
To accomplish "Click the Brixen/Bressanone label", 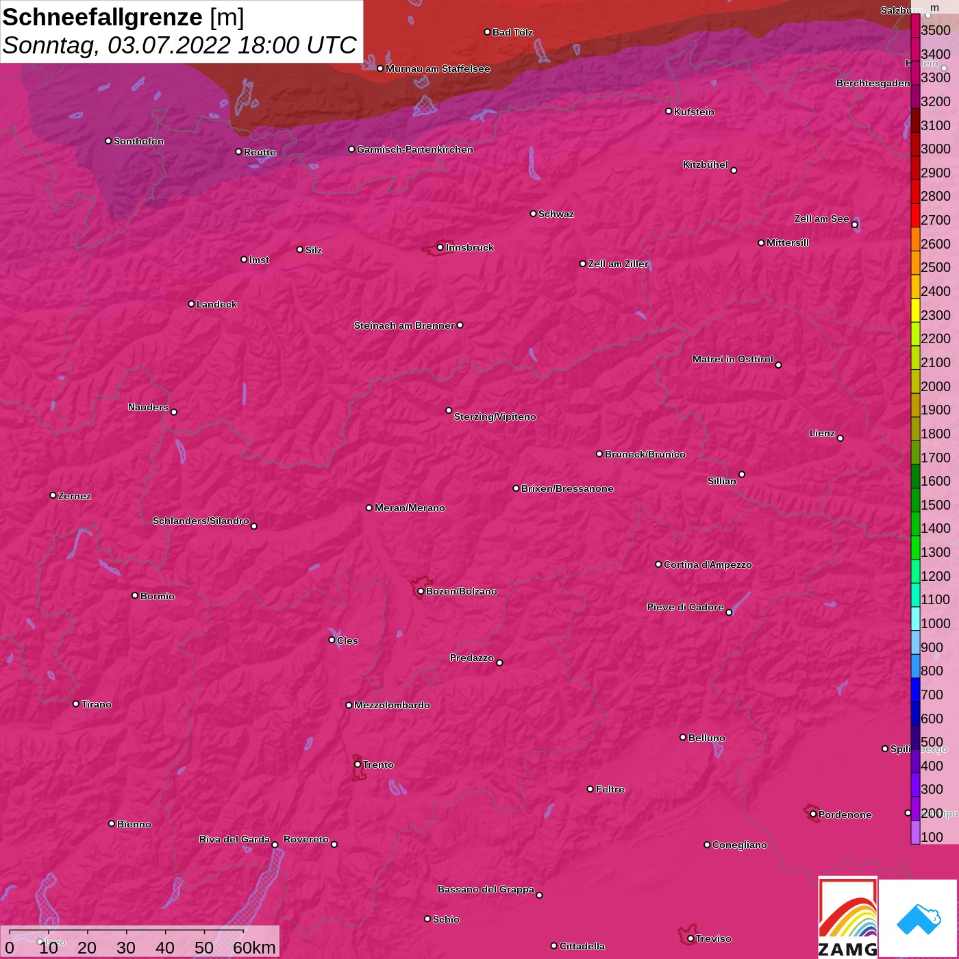I will [x=567, y=488].
